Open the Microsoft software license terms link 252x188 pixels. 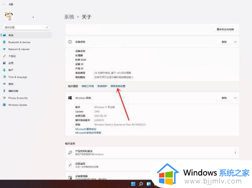88,133
